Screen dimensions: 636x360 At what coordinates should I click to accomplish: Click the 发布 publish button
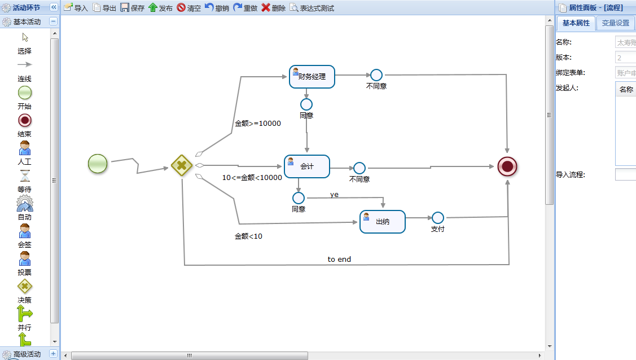point(160,8)
